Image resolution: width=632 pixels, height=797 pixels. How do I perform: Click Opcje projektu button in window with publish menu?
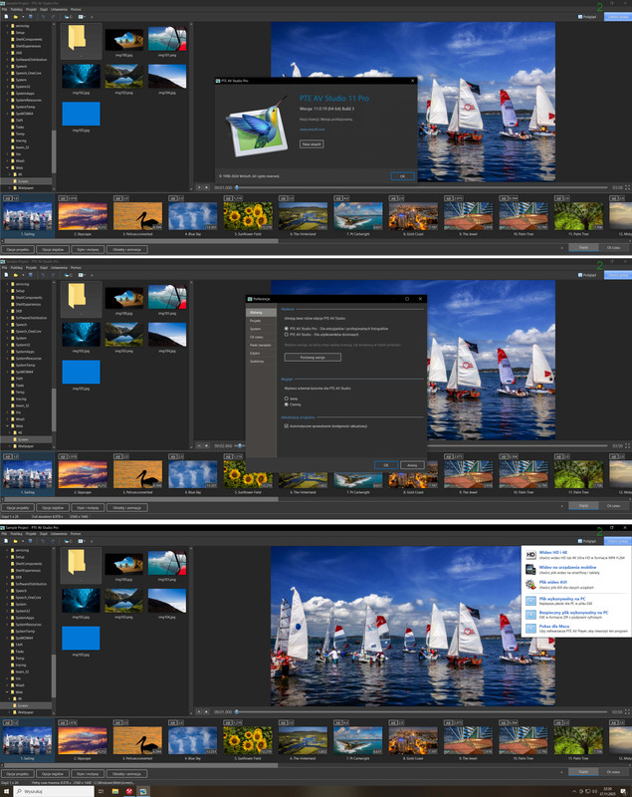[x=18, y=774]
